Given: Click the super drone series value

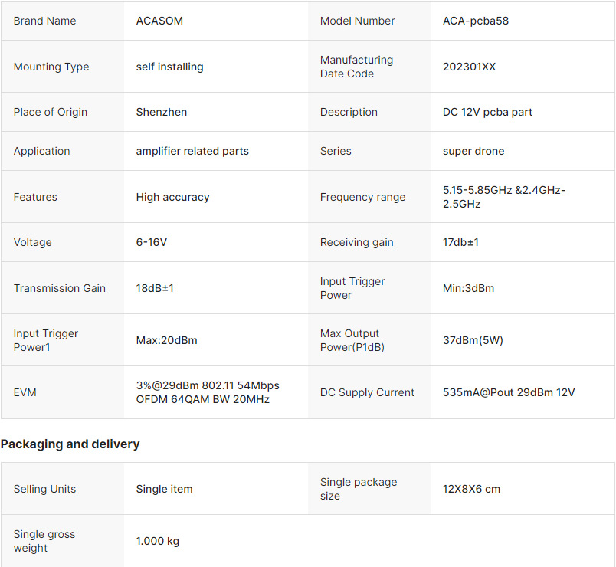Looking at the screenshot, I should (473, 151).
